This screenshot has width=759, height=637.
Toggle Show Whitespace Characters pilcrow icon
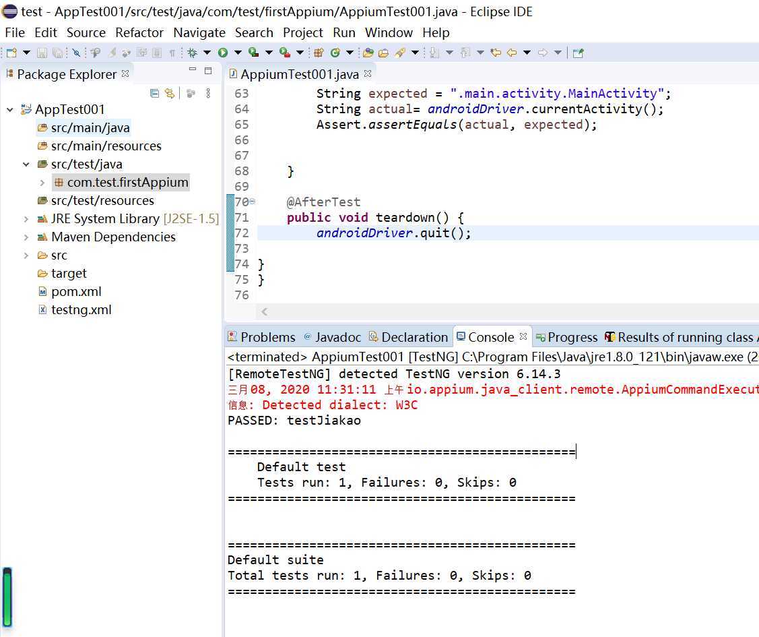[x=172, y=53]
